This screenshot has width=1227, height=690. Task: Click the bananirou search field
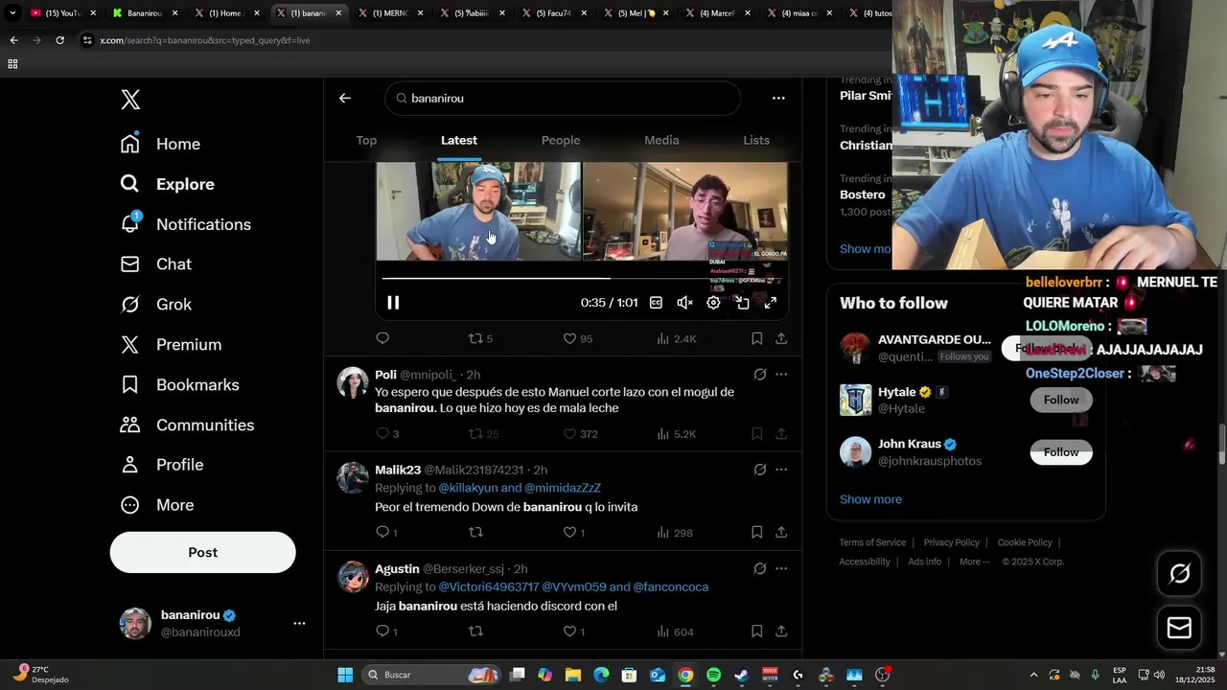tap(563, 99)
